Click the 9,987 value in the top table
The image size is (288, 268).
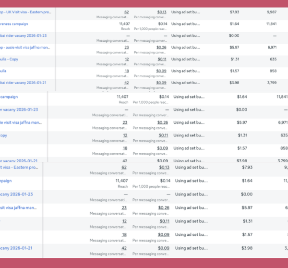[272, 12]
